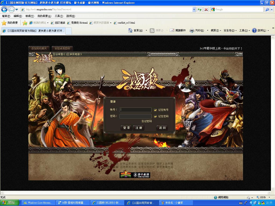Expand the Home button dropdown arrow
The width and height of the screenshot is (275, 206).
tap(146, 31)
